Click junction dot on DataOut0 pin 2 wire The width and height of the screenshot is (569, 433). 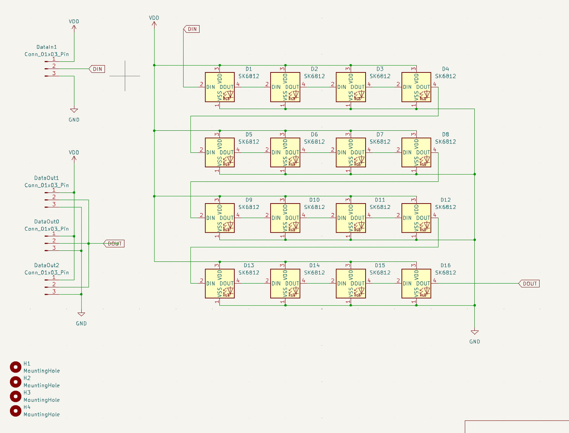(89, 244)
